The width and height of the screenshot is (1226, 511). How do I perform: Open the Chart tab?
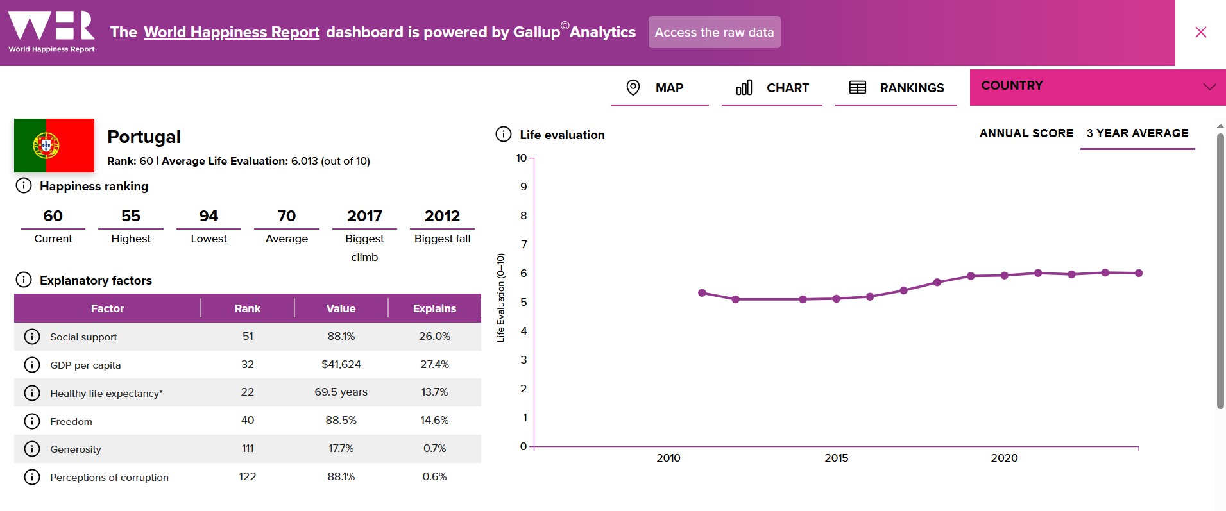click(x=772, y=88)
